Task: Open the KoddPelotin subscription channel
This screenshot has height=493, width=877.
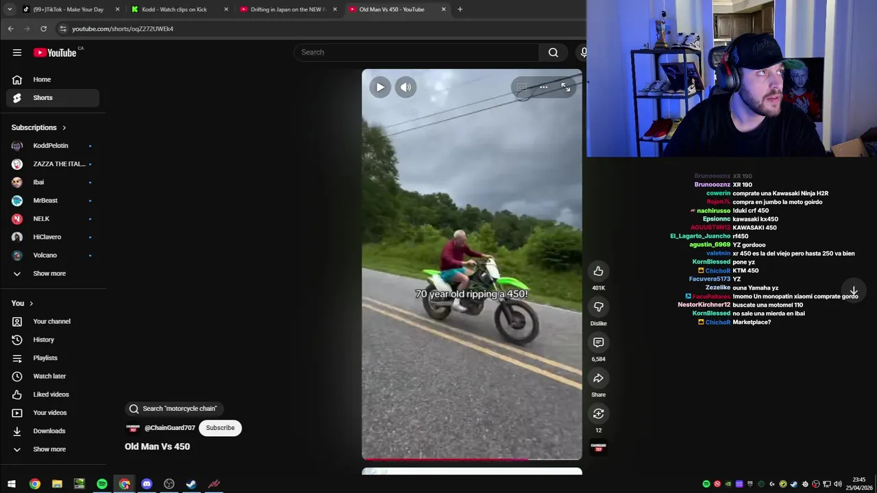Action: click(x=53, y=146)
